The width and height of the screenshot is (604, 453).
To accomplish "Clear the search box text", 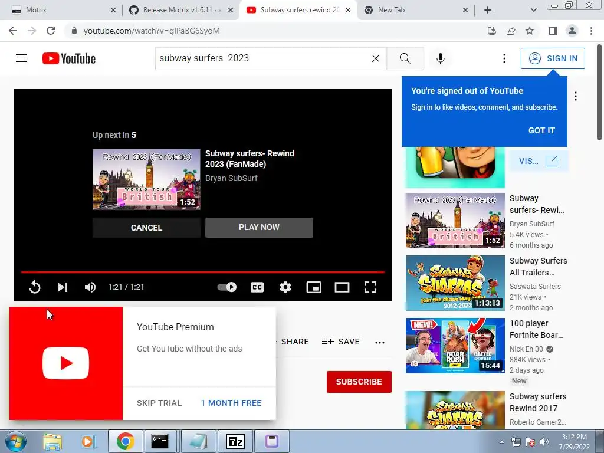I will (x=376, y=58).
